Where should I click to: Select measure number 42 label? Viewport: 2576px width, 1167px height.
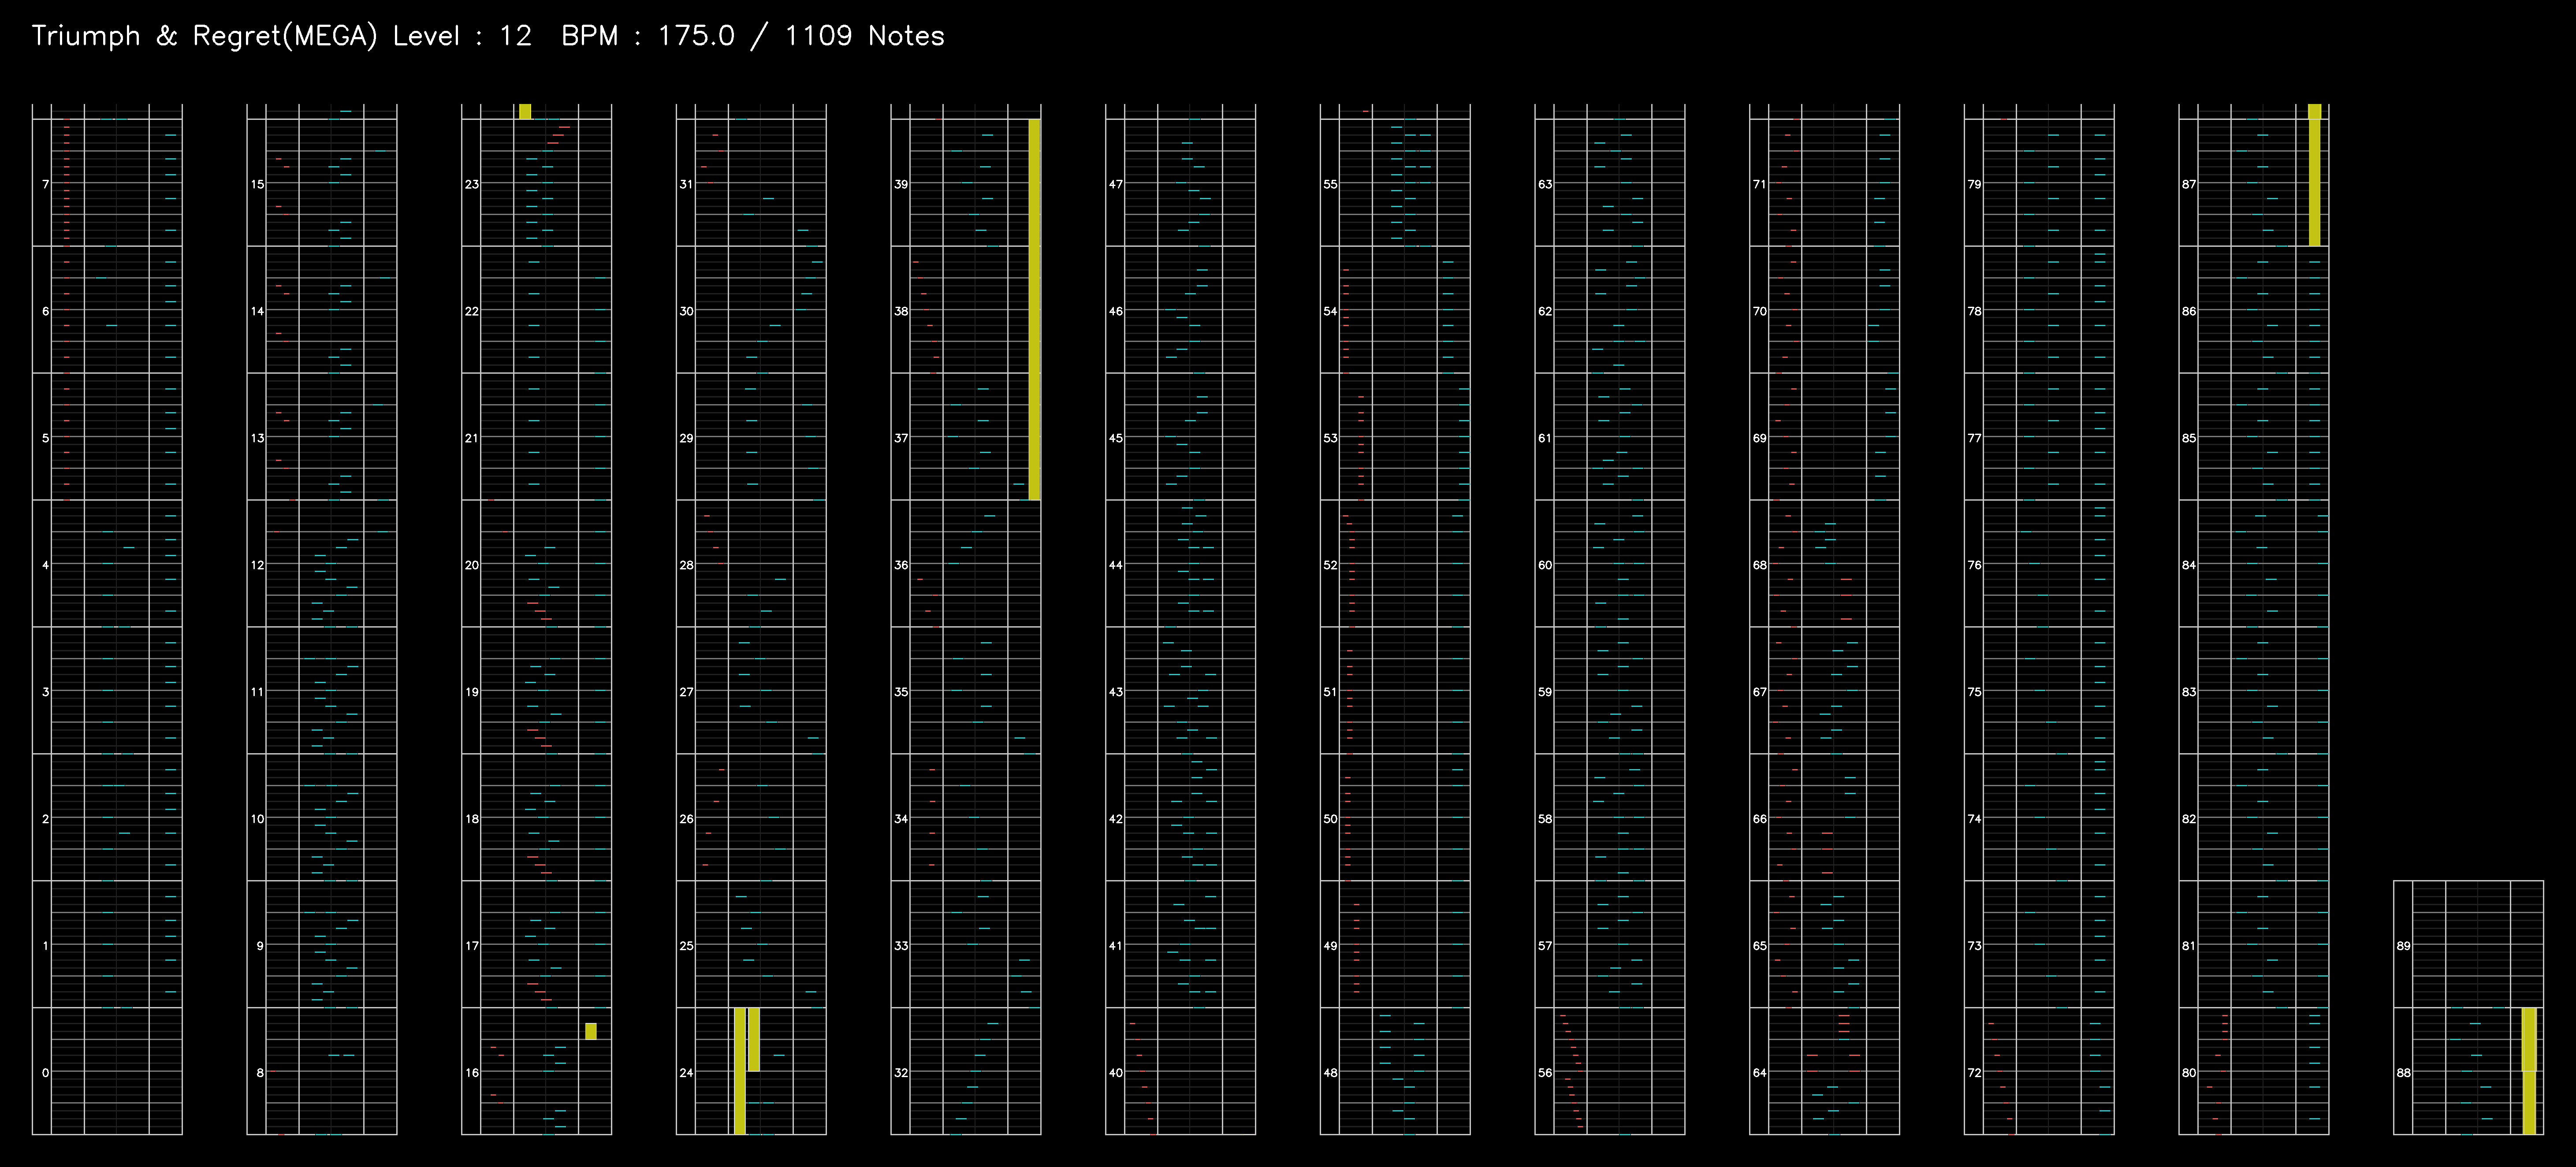coord(1116,819)
